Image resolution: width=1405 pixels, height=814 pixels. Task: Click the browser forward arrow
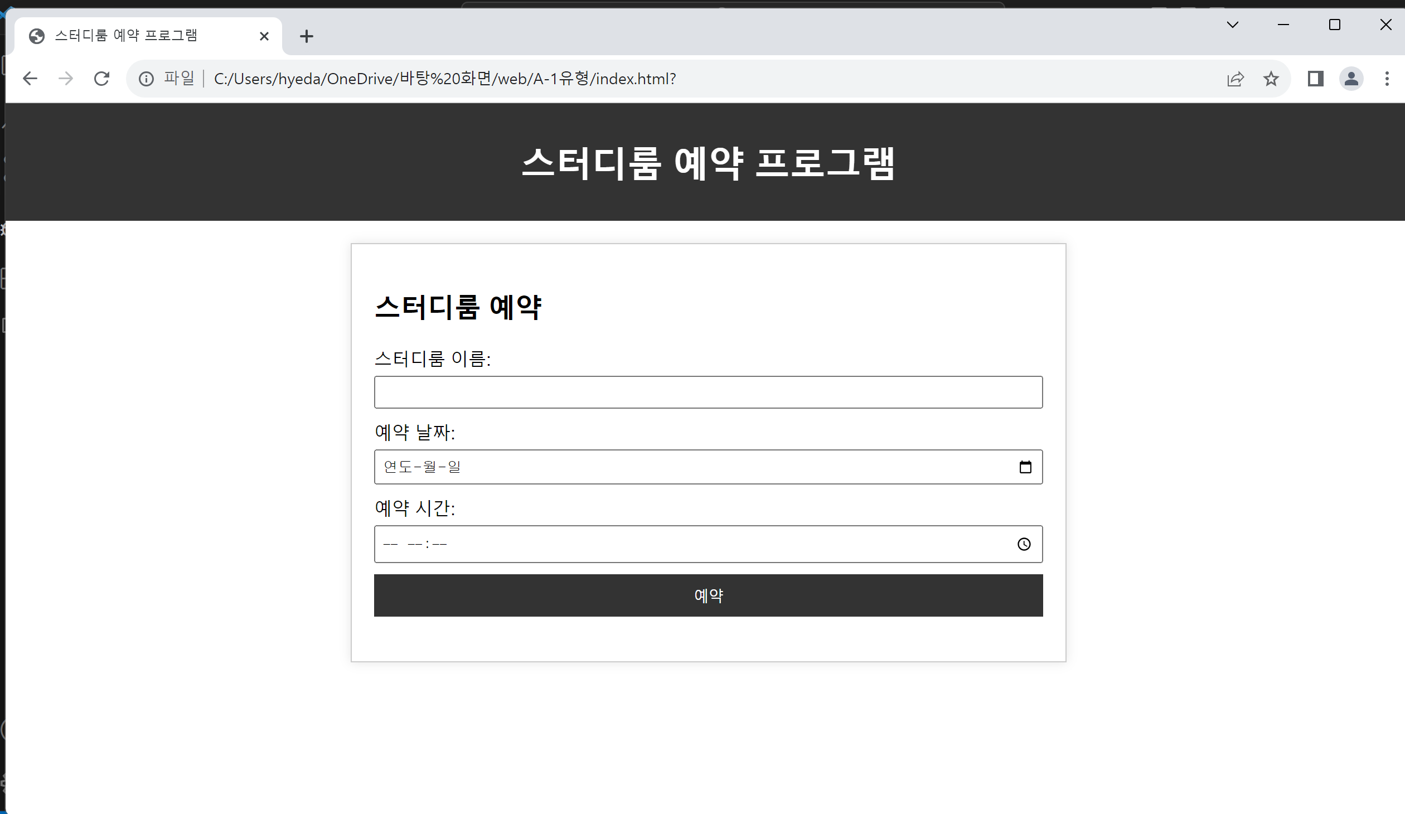click(66, 79)
